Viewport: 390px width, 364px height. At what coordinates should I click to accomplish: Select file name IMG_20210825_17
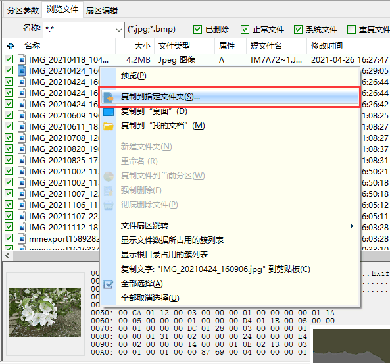pos(64,161)
